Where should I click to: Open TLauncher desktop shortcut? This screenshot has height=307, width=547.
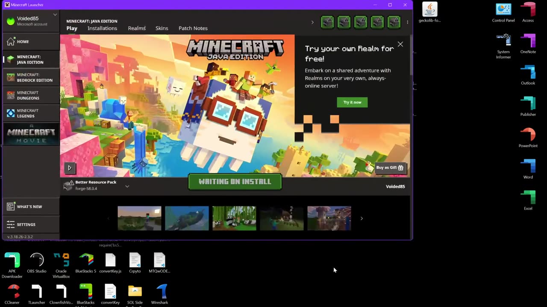37,294
